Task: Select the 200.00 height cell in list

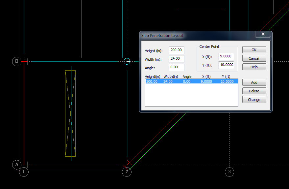Action: [152, 81]
